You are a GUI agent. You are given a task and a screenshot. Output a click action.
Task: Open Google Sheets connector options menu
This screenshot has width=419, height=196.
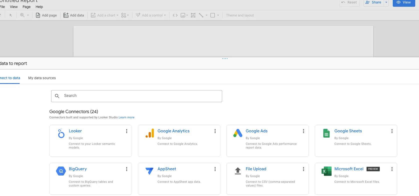coord(392,131)
